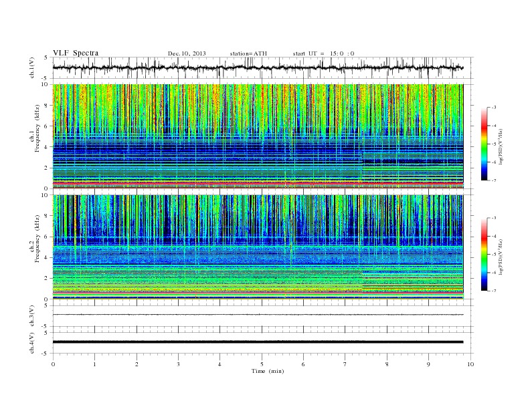Select the date text "Dec. 10, 2013"
This screenshot has height=409, width=530.
(x=187, y=53)
